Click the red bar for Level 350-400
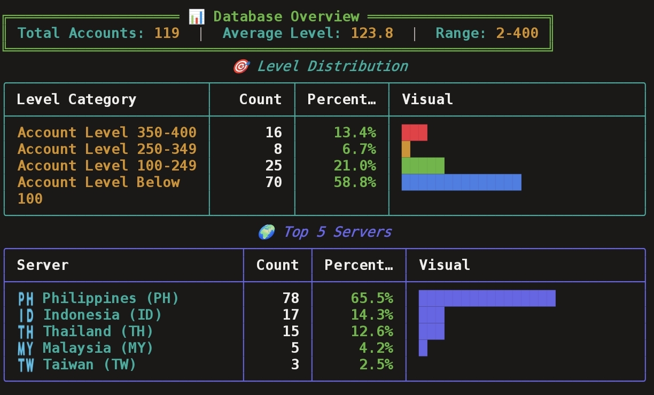 (x=414, y=133)
